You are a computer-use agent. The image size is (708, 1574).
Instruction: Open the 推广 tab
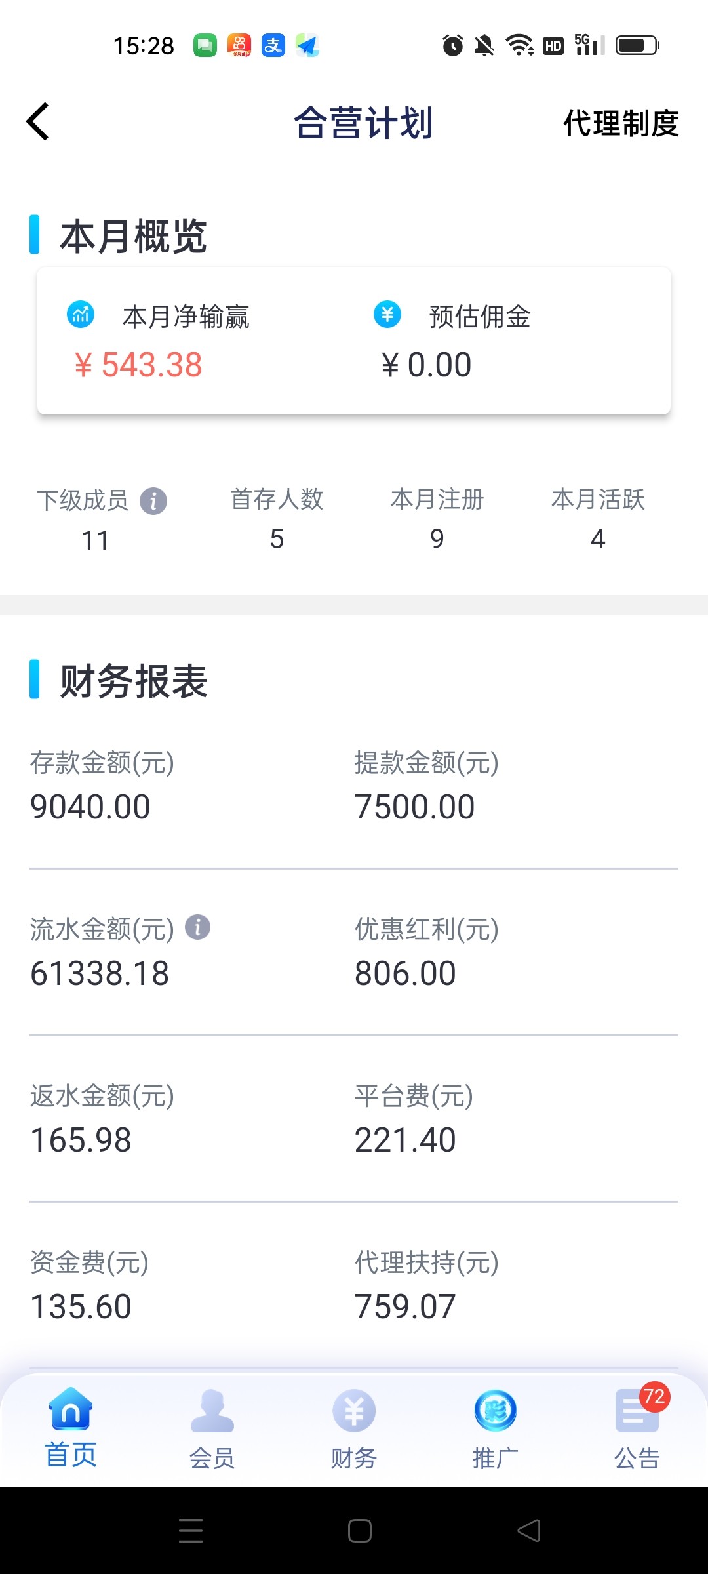496,1428
